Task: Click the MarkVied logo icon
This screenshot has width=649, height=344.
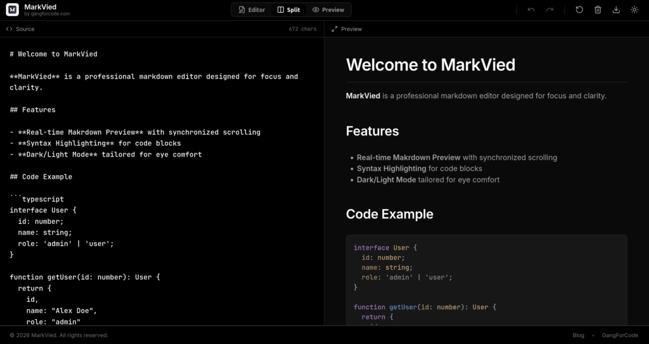Action: tap(13, 10)
